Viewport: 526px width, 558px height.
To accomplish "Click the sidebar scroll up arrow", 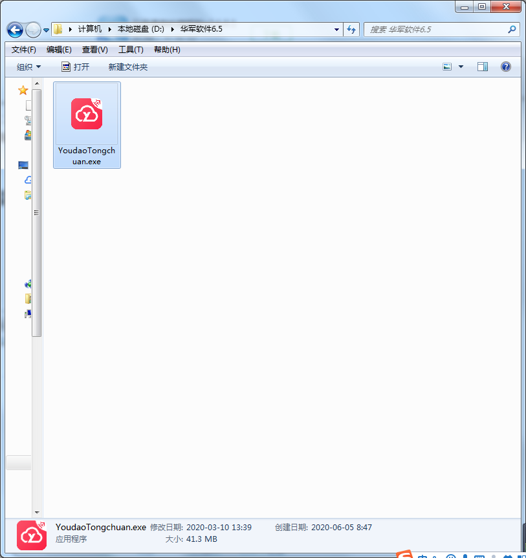I will coord(37,83).
